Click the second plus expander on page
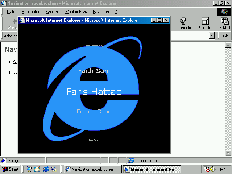 tap(10, 72)
